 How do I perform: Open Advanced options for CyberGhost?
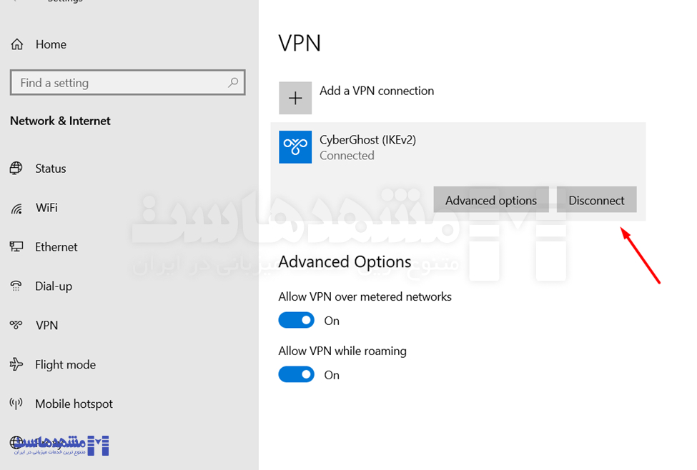pyautogui.click(x=490, y=201)
